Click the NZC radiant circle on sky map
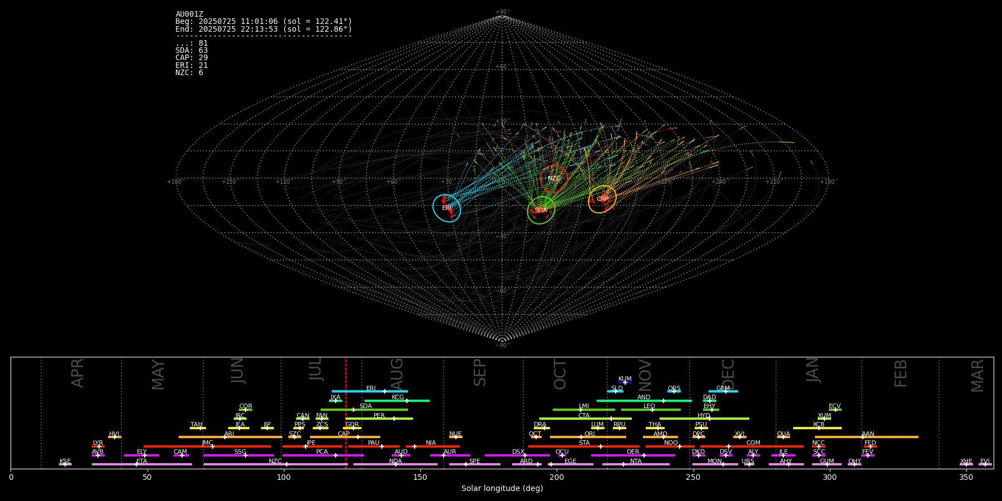 554,179
